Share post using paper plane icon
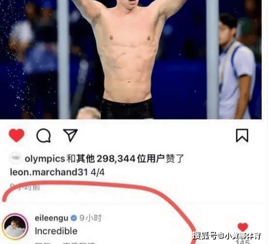Viewport: 268px width, 244px height. coord(70,135)
